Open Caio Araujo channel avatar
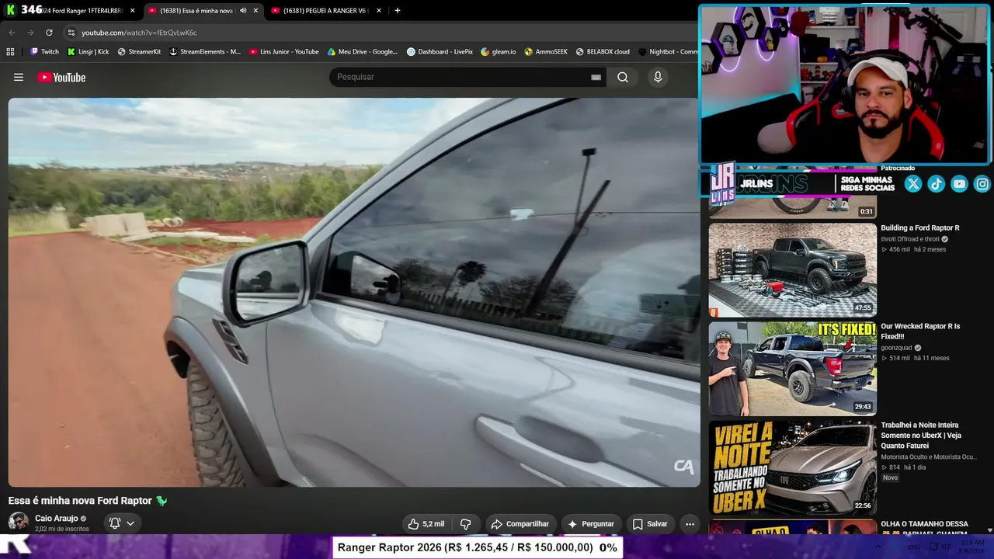 coord(18,523)
